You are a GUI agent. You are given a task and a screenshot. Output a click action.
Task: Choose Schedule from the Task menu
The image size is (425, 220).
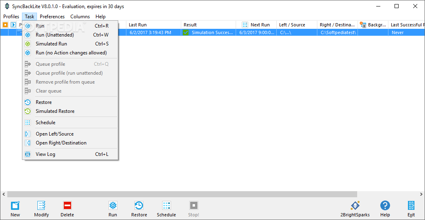coord(70,123)
